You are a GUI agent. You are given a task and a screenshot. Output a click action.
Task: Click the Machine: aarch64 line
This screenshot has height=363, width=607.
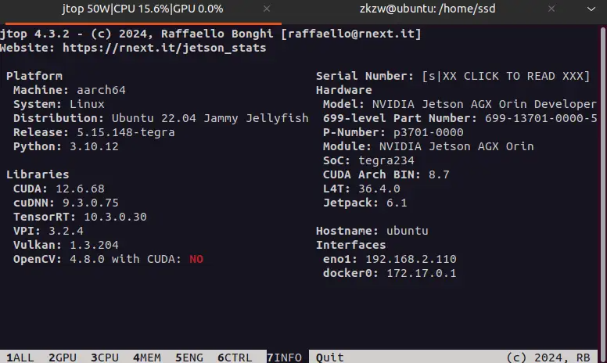pos(70,90)
